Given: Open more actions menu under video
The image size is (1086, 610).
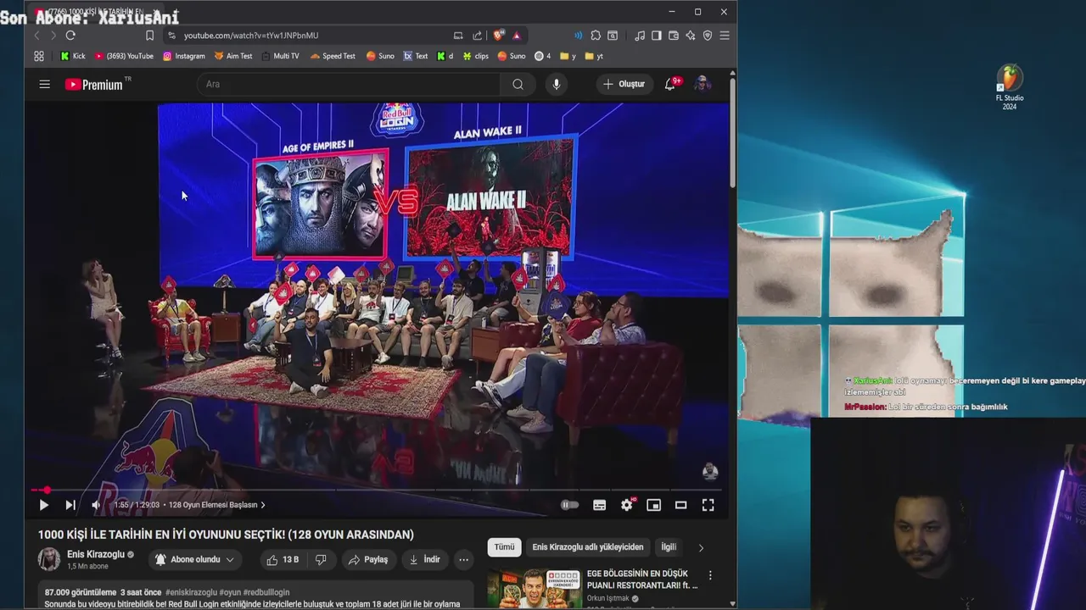Looking at the screenshot, I should point(463,559).
